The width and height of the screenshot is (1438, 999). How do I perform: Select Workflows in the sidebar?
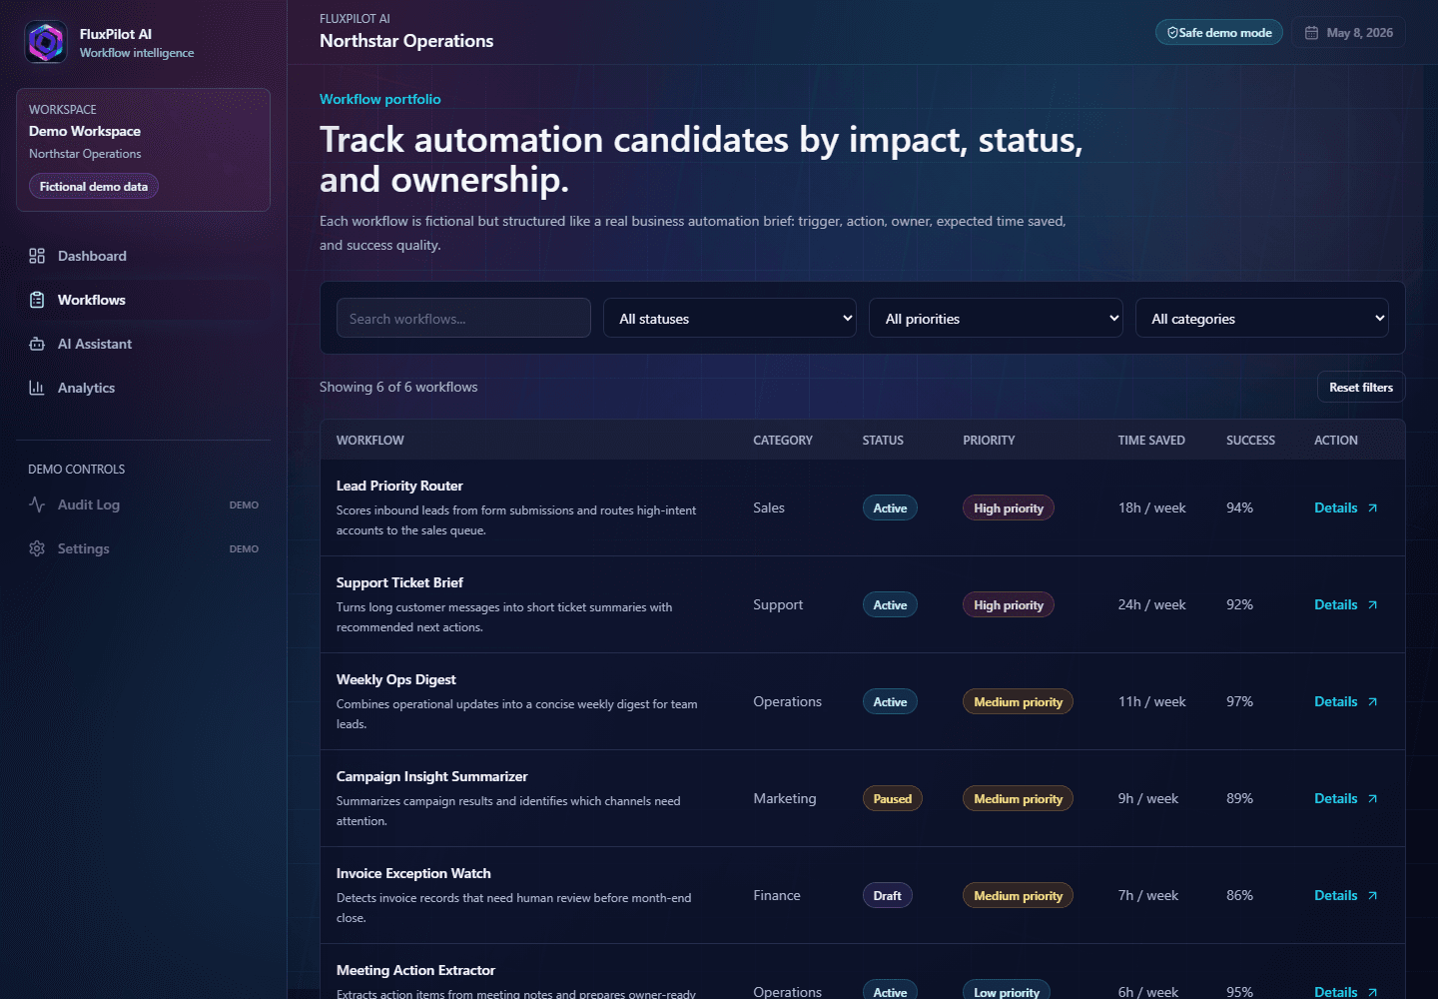(143, 300)
